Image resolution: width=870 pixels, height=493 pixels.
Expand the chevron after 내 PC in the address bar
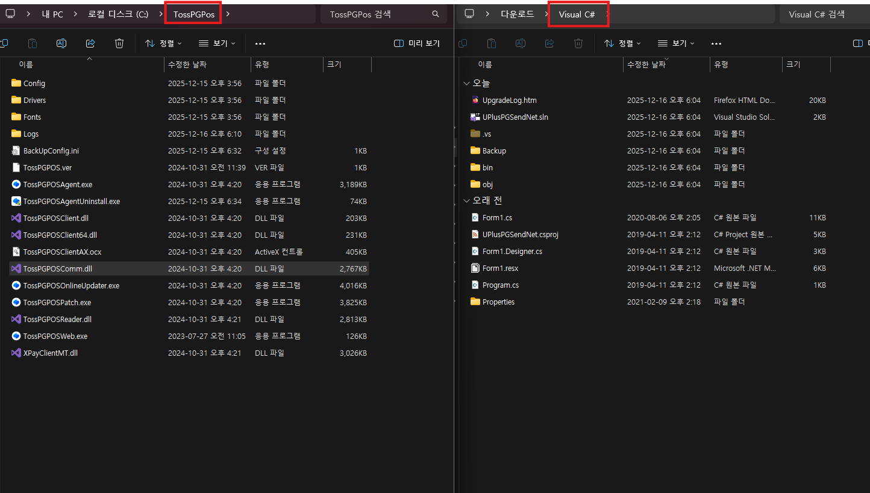pyautogui.click(x=75, y=14)
